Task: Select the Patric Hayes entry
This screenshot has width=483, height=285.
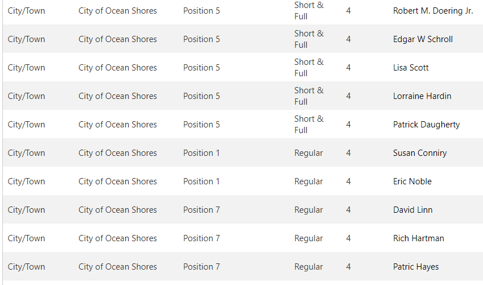Action: [x=416, y=267]
